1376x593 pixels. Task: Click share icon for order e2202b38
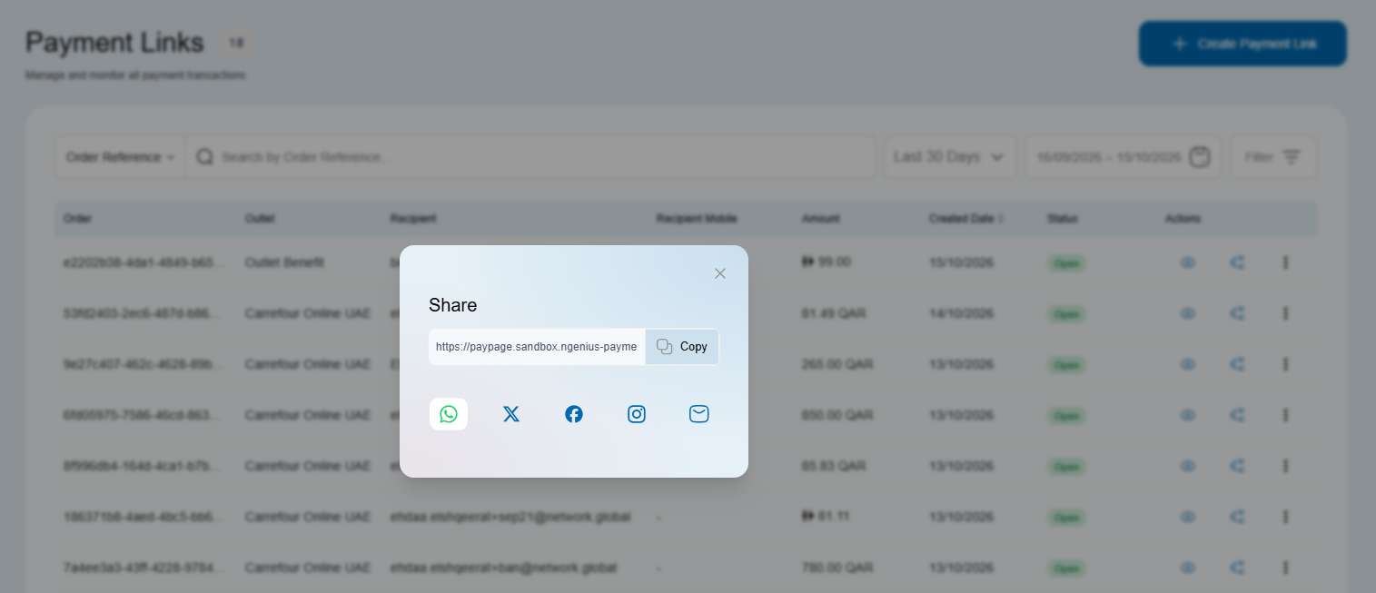coord(1237,262)
